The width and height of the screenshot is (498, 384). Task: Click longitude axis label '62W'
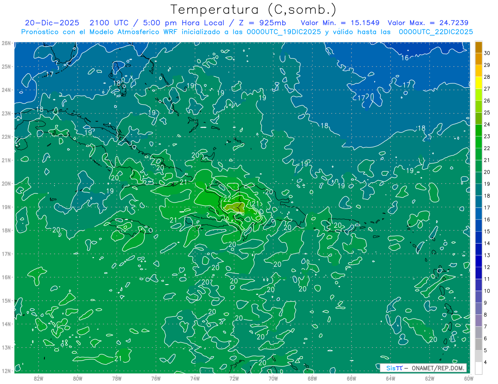pyautogui.click(x=430, y=379)
